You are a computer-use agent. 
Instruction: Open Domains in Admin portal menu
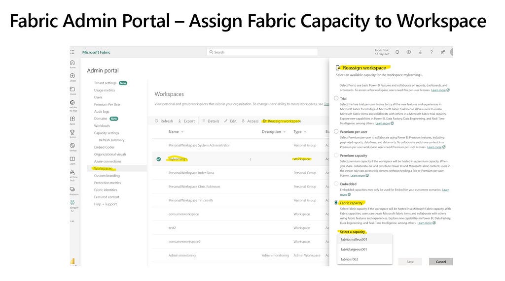101,119
